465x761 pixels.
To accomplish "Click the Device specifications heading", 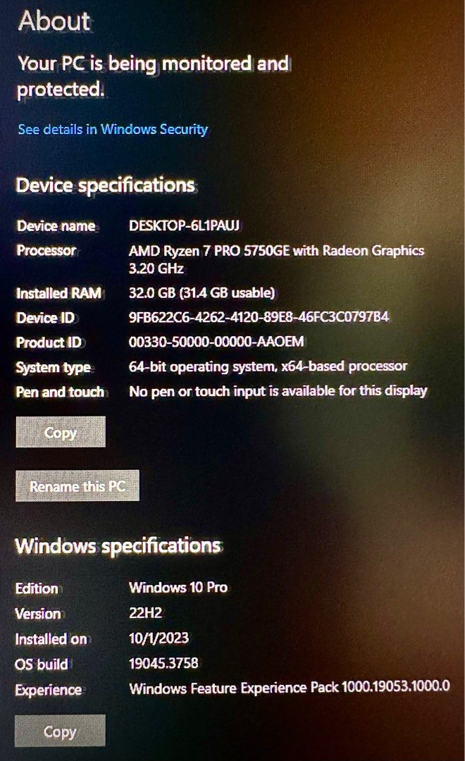I will (105, 185).
